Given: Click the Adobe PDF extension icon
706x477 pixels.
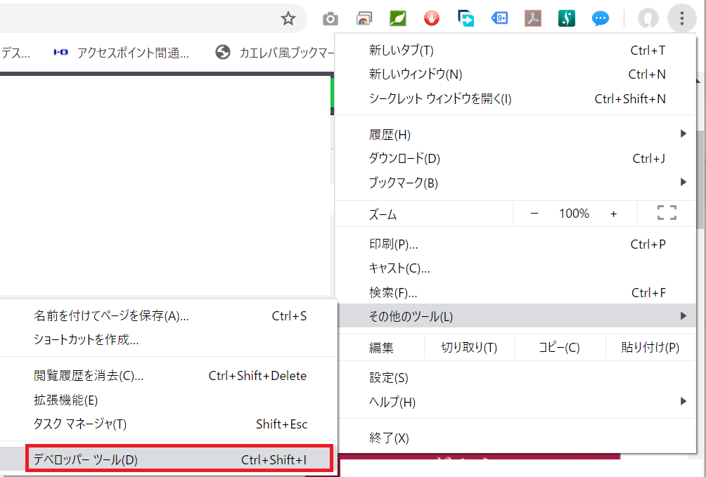Looking at the screenshot, I should [532, 18].
